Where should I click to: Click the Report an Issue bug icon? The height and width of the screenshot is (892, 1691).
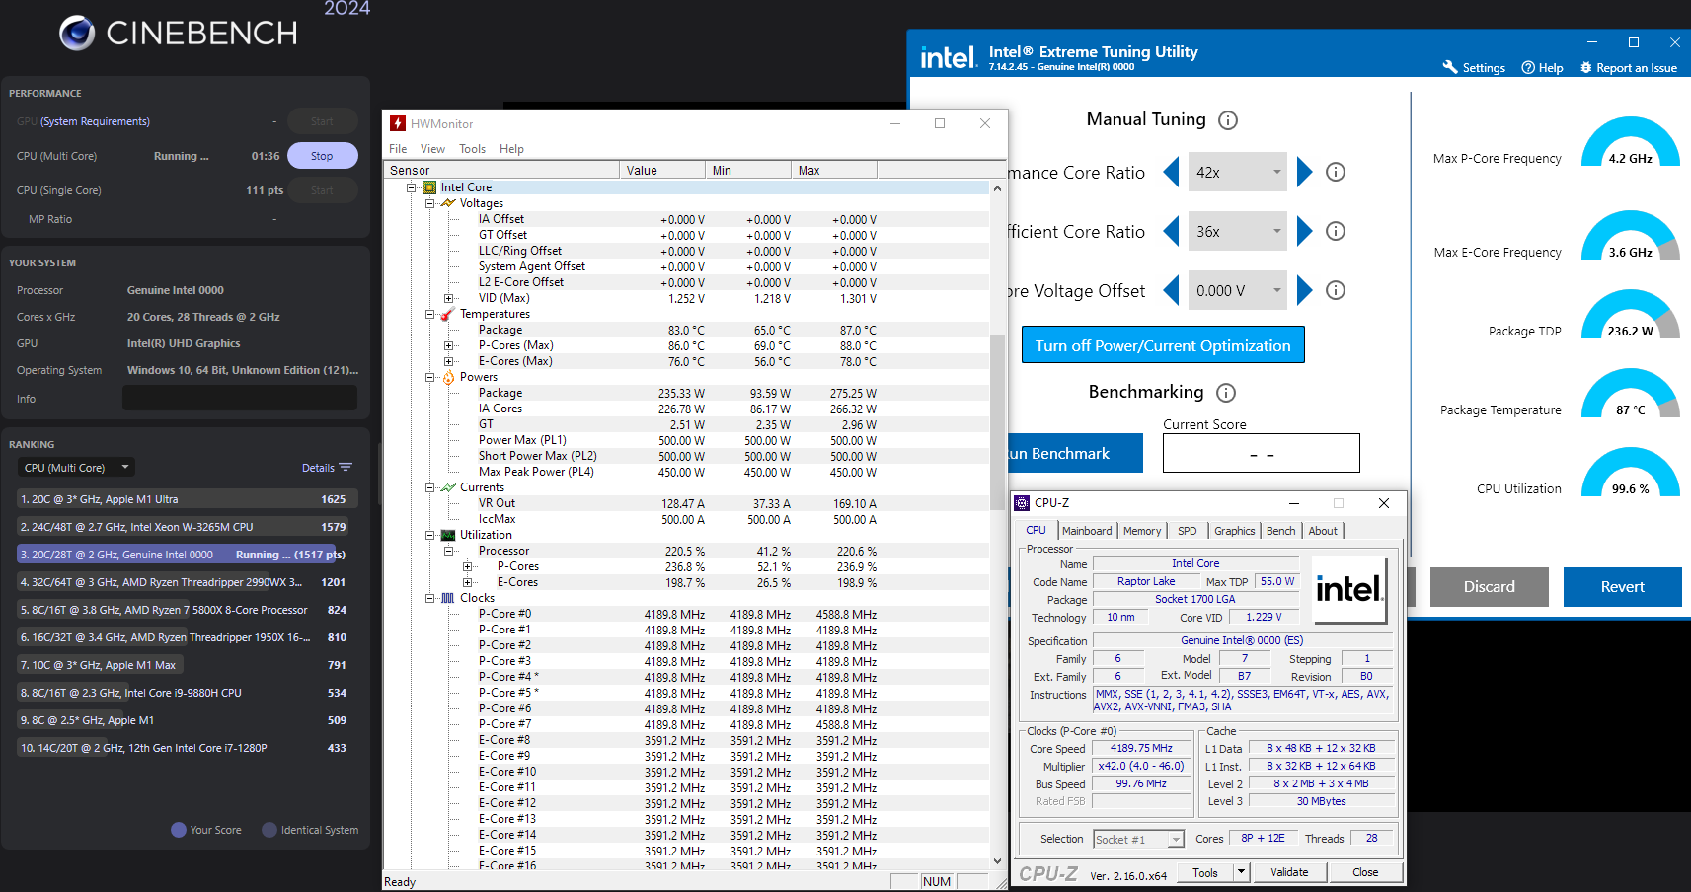(x=1586, y=67)
